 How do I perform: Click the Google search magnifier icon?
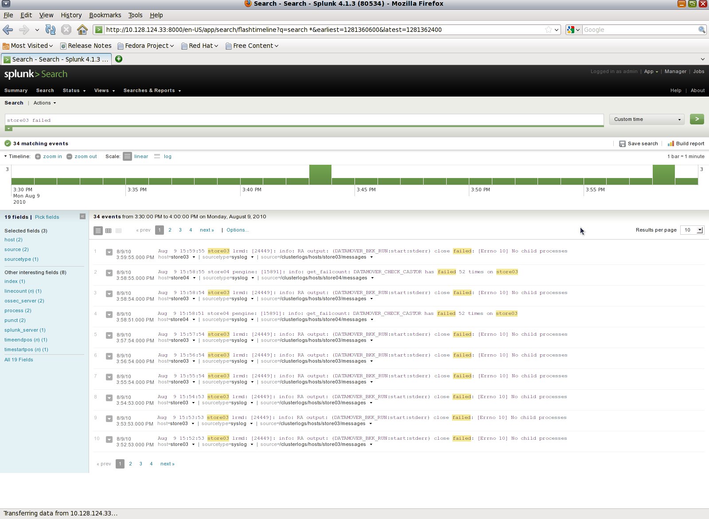click(x=701, y=30)
